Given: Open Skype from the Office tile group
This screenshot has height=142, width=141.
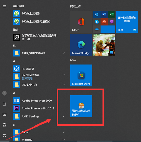Looking at the screenshot, I should pyautogui.click(x=97, y=22).
